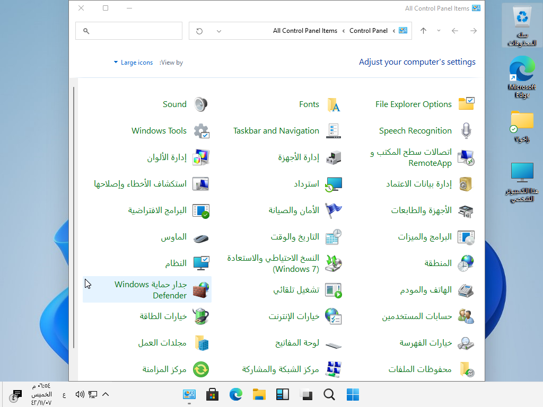Expand All Control Panel Items breadcrumb chevron

tap(344, 31)
